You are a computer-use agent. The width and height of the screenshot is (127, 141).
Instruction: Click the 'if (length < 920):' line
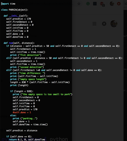click(x=22, y=91)
